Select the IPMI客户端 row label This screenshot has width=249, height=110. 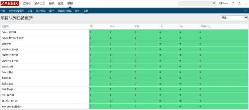(x=7, y=90)
